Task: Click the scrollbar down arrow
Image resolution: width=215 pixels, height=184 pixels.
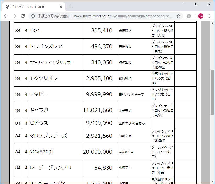Action: point(213,182)
